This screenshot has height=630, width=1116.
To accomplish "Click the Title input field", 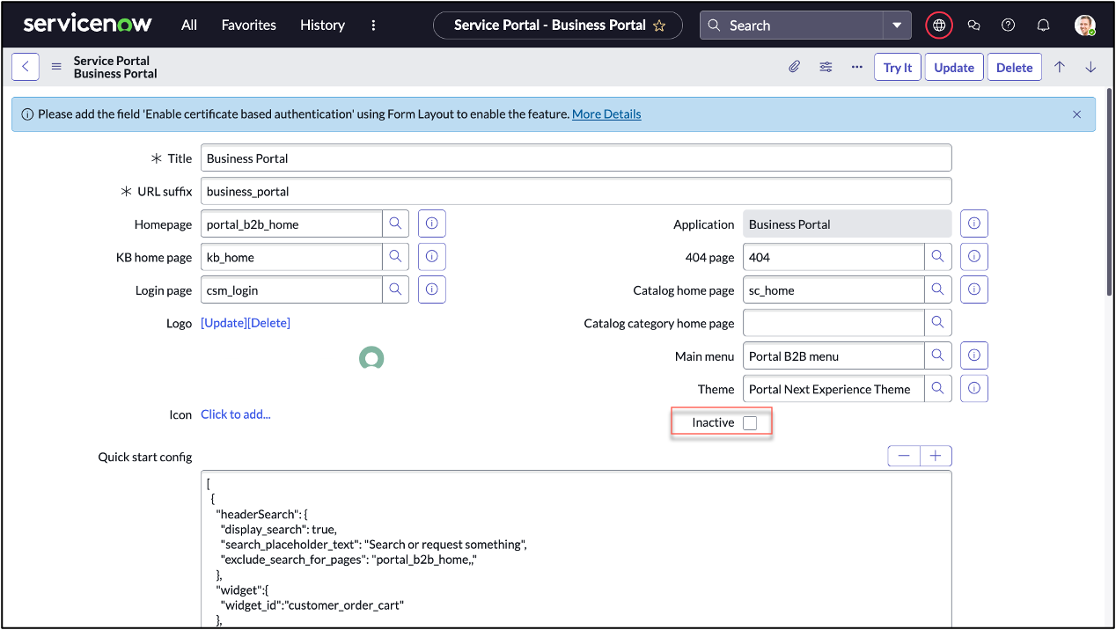I will 576,158.
